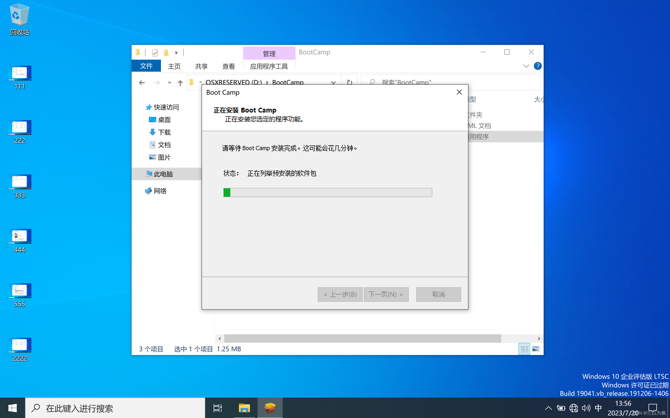Expand the ribbon with the chevron
Viewport: 670px width, 418px height.
point(526,66)
